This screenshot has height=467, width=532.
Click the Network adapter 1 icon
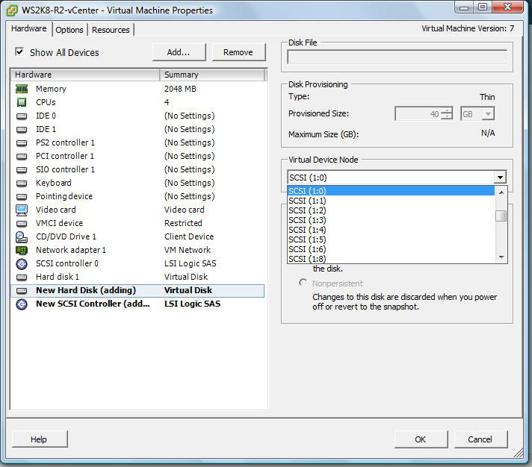(x=22, y=250)
